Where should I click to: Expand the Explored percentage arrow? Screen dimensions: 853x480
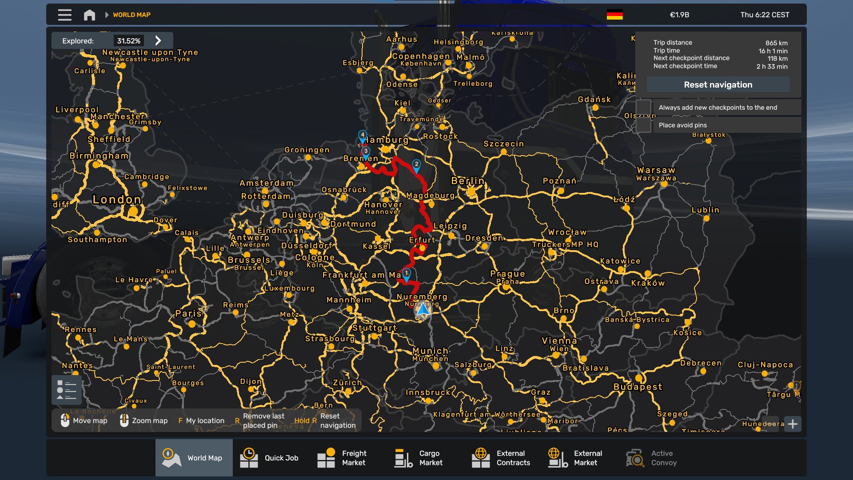point(158,41)
